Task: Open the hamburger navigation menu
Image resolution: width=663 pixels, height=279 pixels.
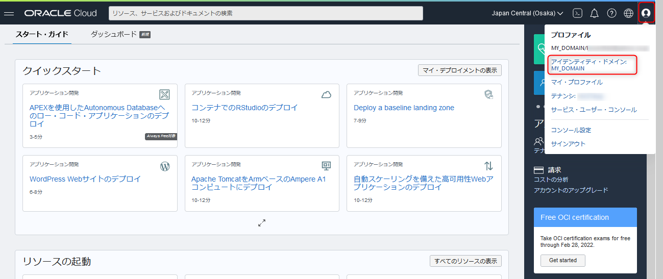Action: [9, 13]
